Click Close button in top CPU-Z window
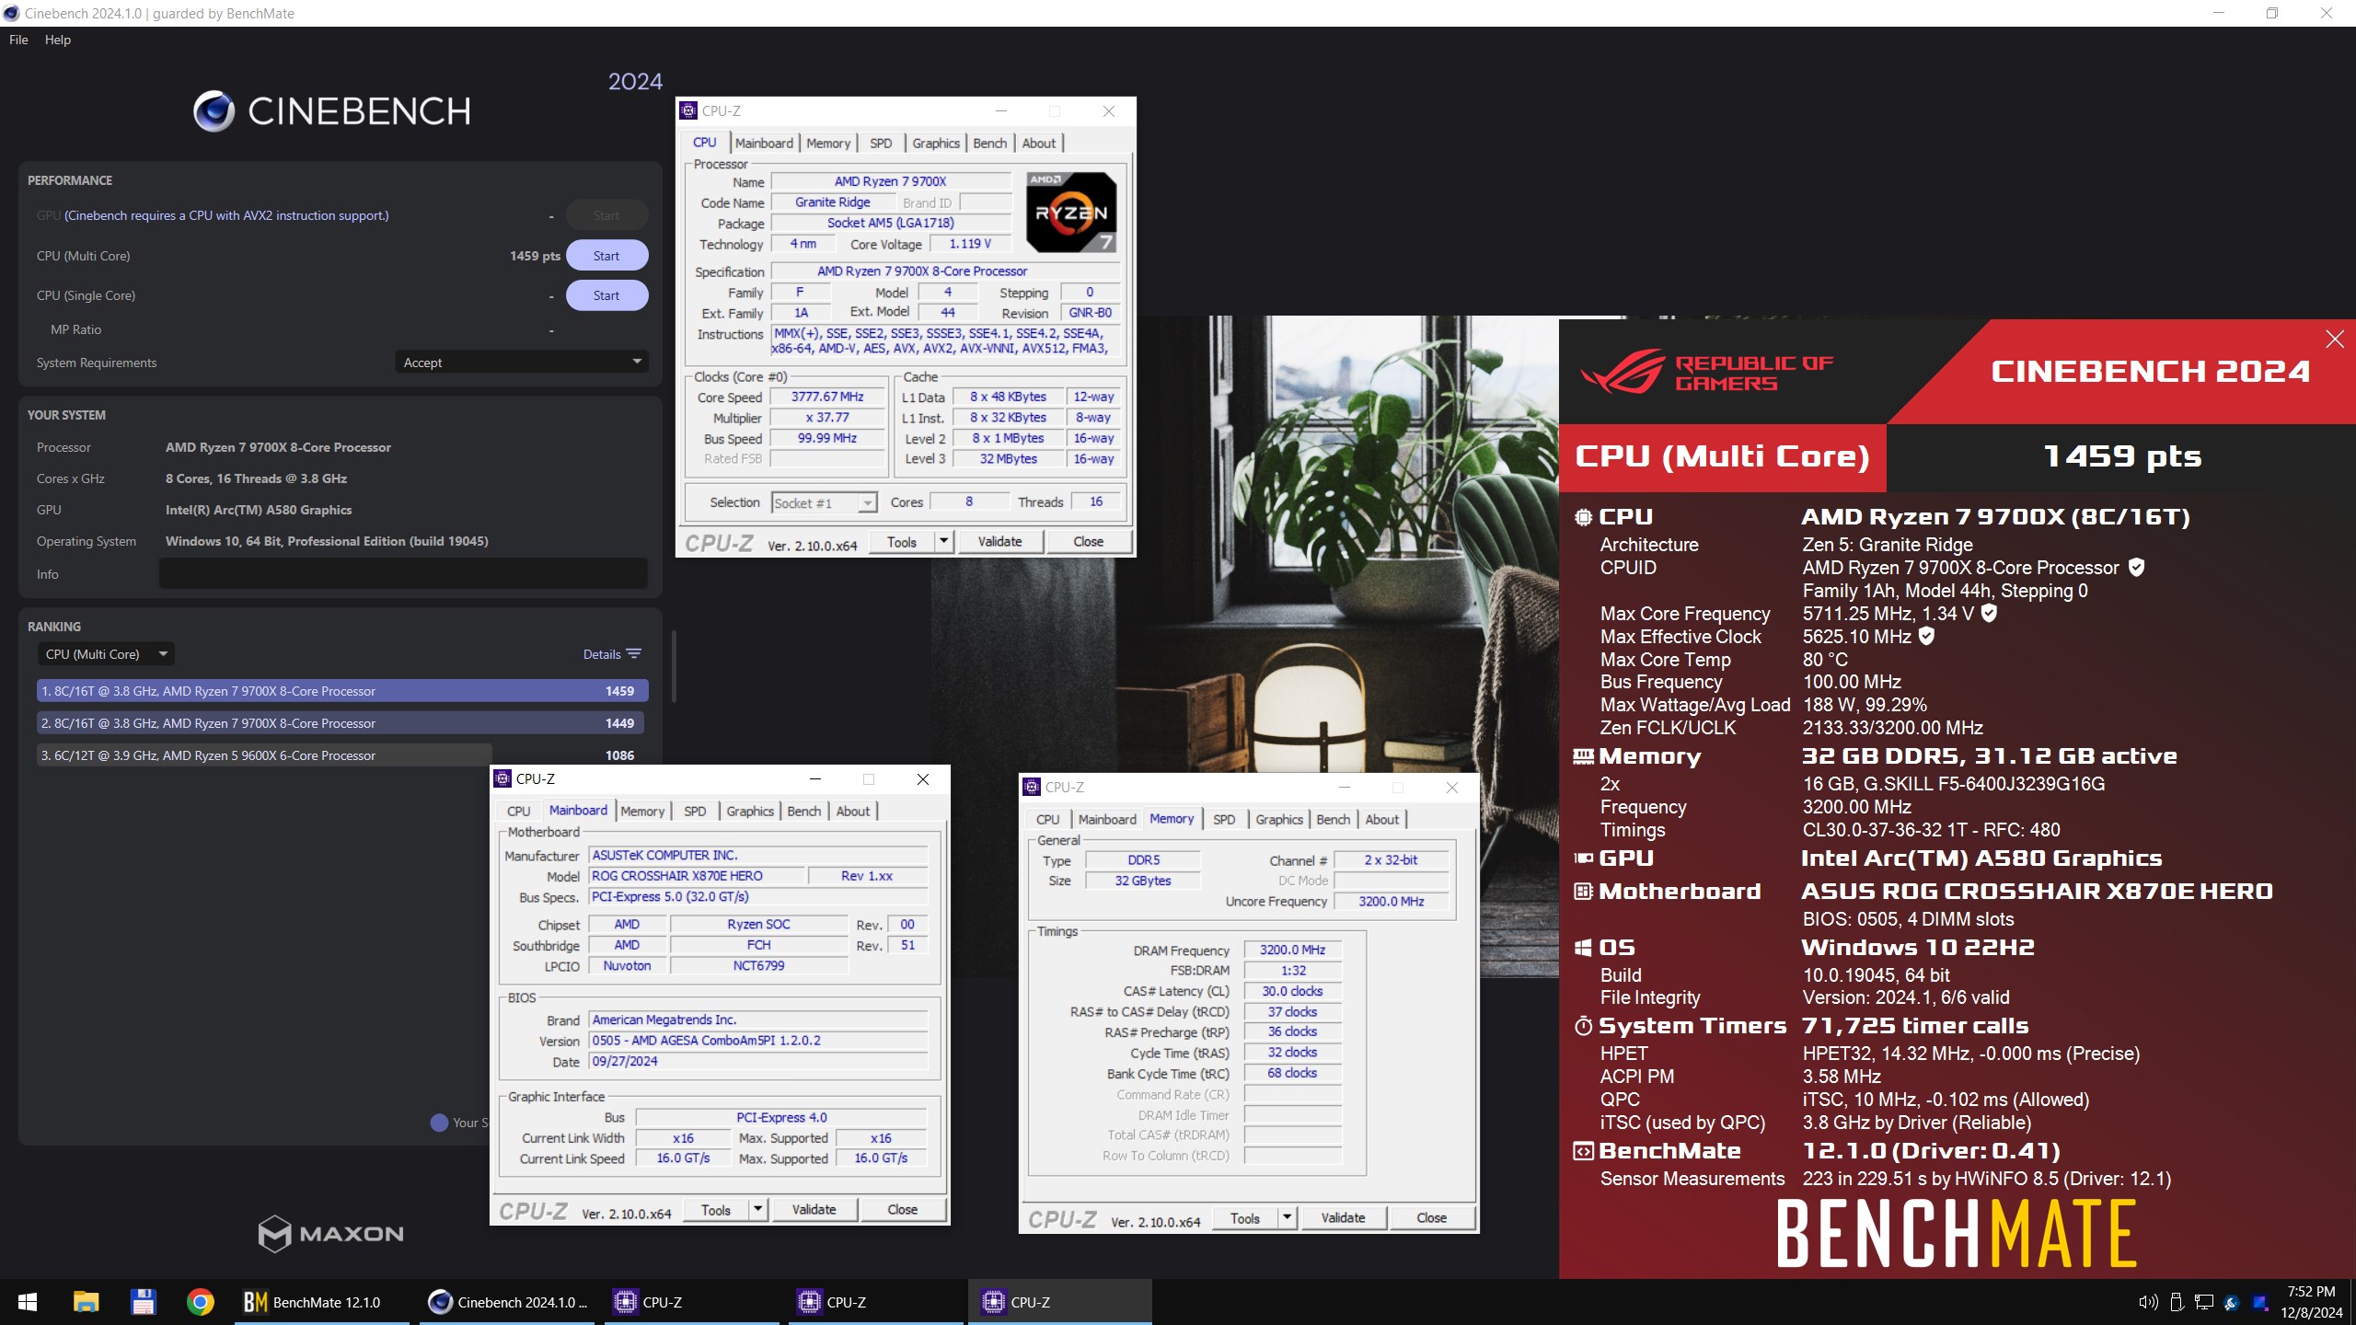This screenshot has height=1325, width=2356. click(x=1088, y=542)
